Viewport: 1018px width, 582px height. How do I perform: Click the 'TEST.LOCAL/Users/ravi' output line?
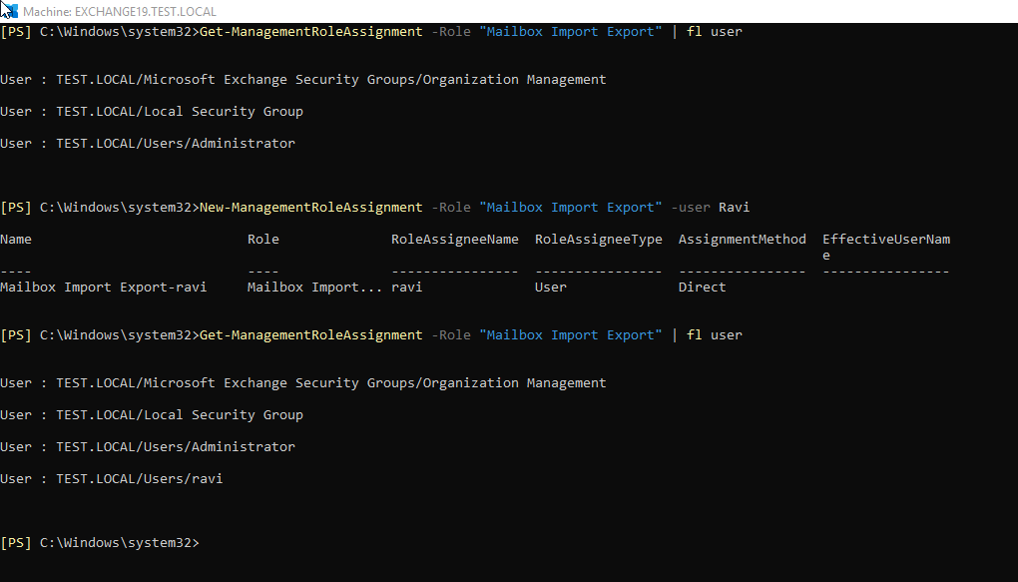[112, 479]
